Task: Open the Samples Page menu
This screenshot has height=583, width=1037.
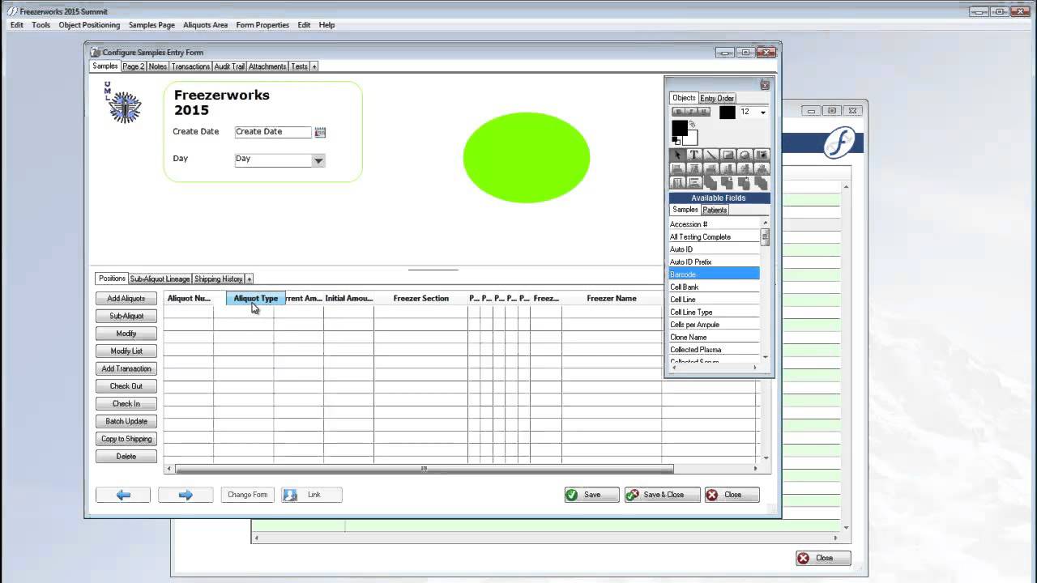Action: (152, 25)
